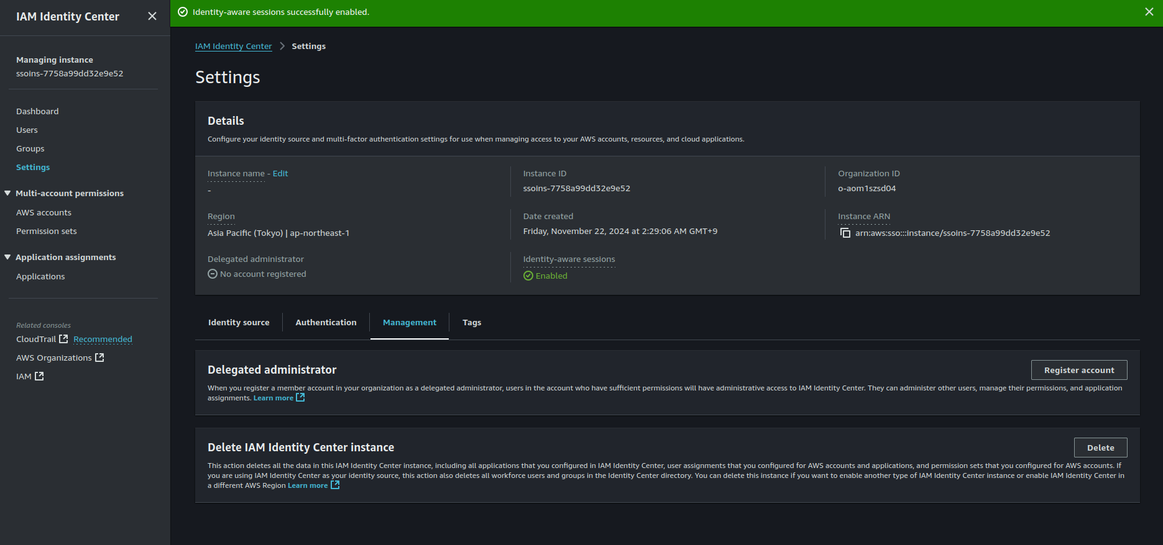Open Permission sets page
This screenshot has width=1163, height=545.
click(x=47, y=231)
